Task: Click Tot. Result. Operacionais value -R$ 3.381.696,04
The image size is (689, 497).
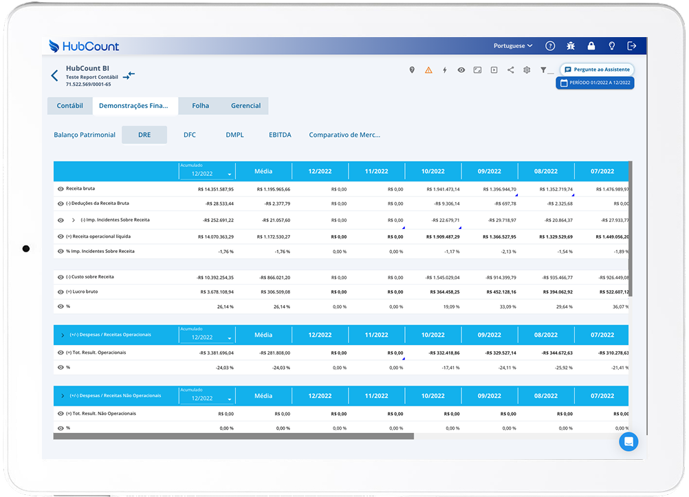Action: point(216,353)
